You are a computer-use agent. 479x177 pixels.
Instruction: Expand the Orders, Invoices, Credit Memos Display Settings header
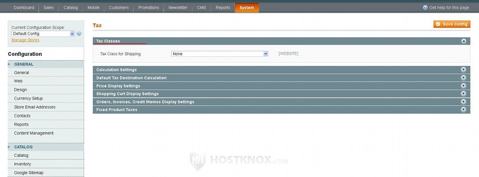tap(281, 102)
